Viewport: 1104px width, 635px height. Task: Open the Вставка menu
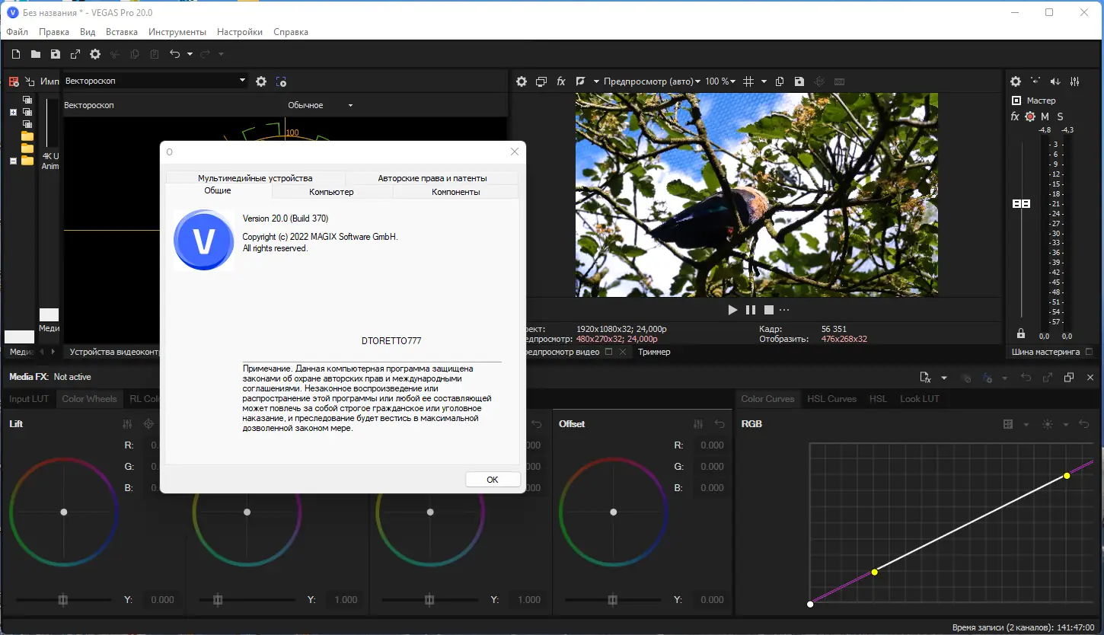tap(122, 32)
